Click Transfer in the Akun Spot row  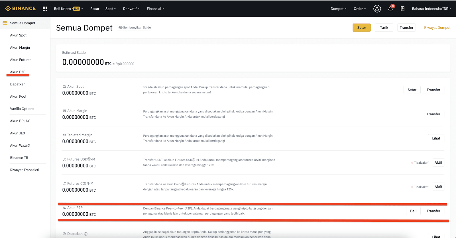pyautogui.click(x=433, y=90)
